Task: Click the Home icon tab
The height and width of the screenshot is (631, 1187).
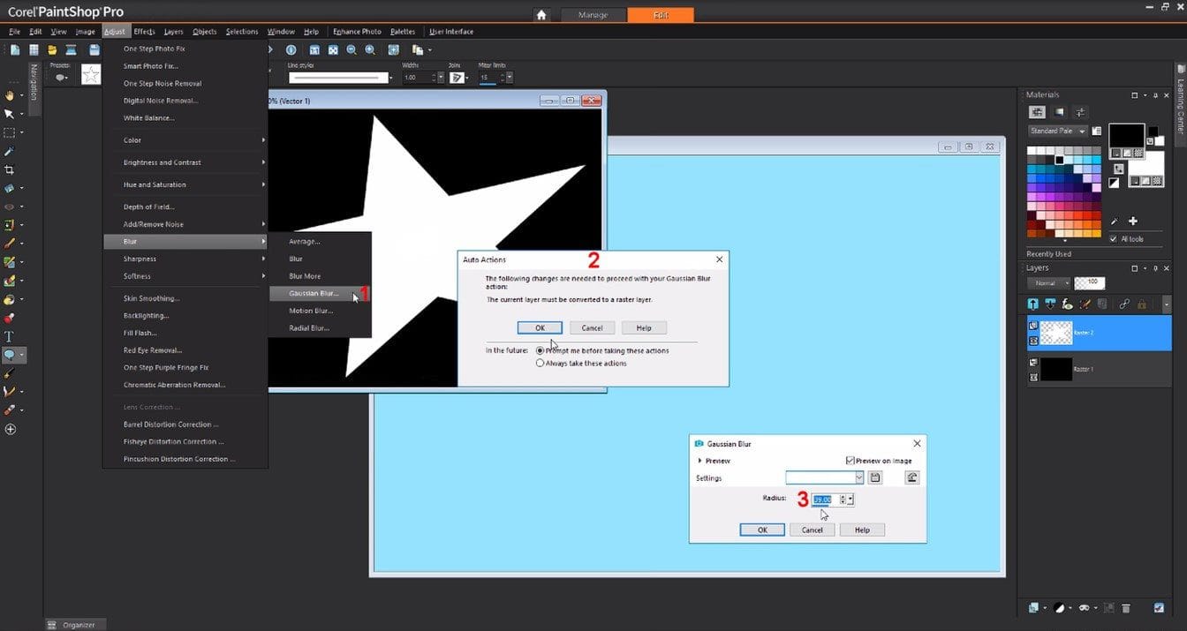Action: (541, 15)
